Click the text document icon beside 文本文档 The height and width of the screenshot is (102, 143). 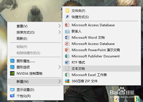67,68
